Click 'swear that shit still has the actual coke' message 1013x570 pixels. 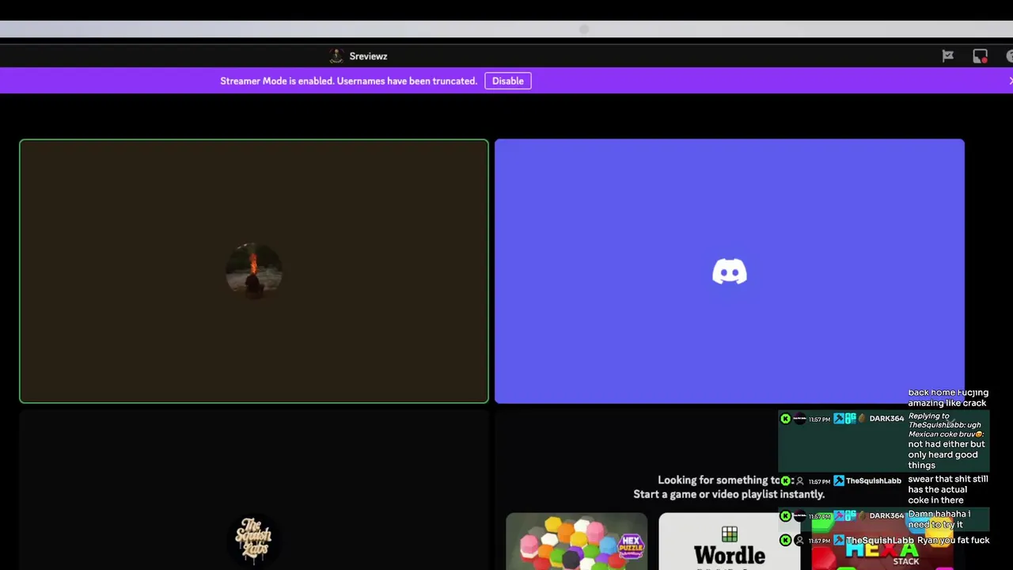point(948,489)
